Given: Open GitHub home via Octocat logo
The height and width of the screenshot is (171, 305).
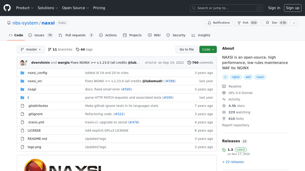Looking at the screenshot, I should [7, 8].
